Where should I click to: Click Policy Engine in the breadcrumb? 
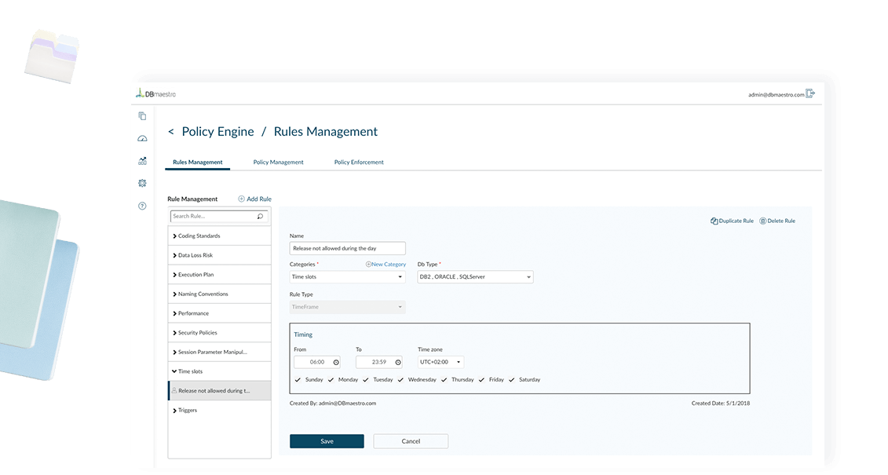coord(217,131)
